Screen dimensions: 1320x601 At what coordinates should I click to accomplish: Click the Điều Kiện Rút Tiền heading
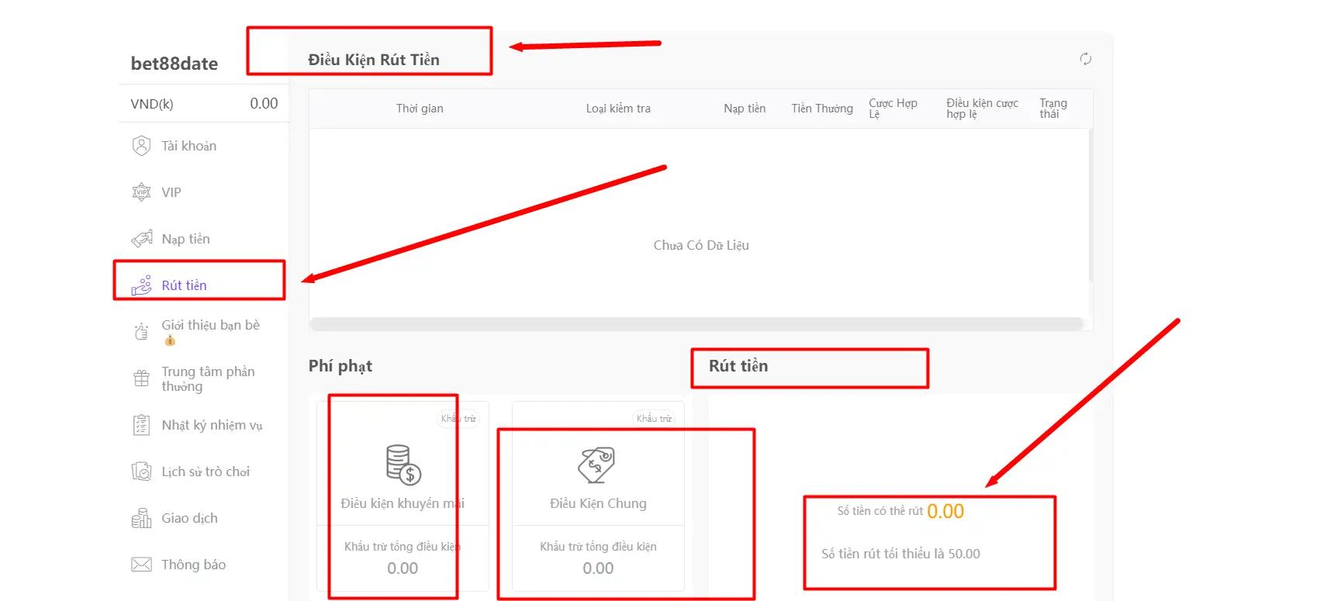coord(374,60)
